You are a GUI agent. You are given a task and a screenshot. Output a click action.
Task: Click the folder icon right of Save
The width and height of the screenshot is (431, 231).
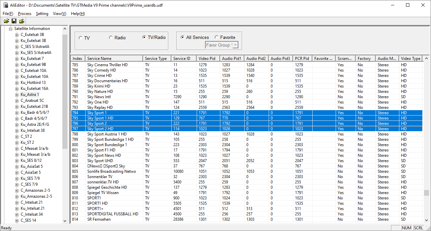pyautogui.click(x=22, y=21)
